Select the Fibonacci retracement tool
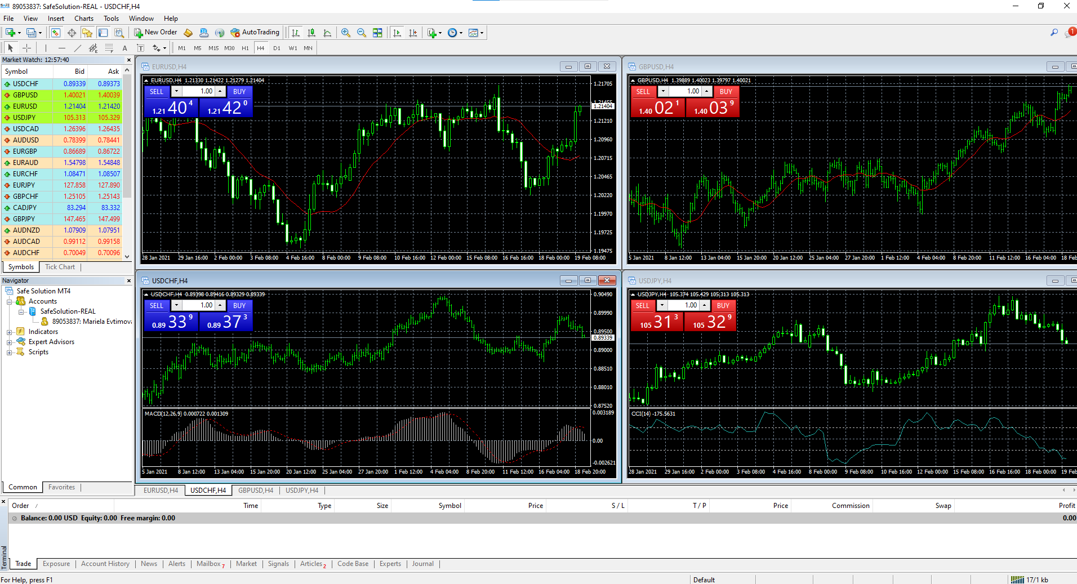This screenshot has width=1077, height=584. click(109, 48)
